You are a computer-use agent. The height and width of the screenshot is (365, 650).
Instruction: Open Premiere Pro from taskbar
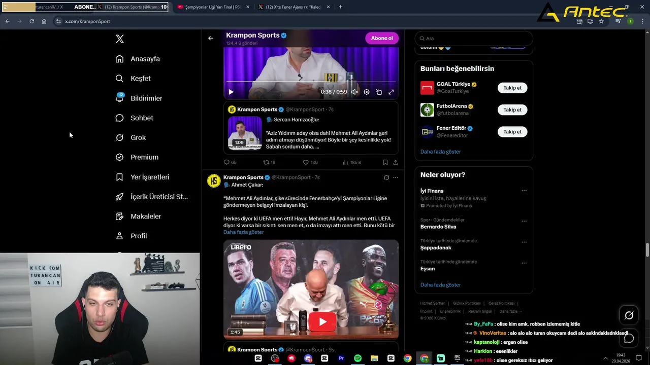(341, 358)
